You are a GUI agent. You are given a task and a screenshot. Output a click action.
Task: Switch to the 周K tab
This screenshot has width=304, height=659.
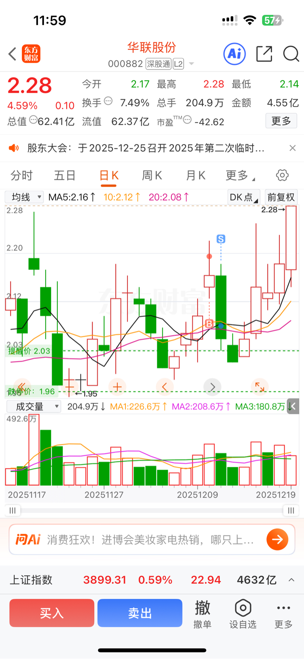152,175
